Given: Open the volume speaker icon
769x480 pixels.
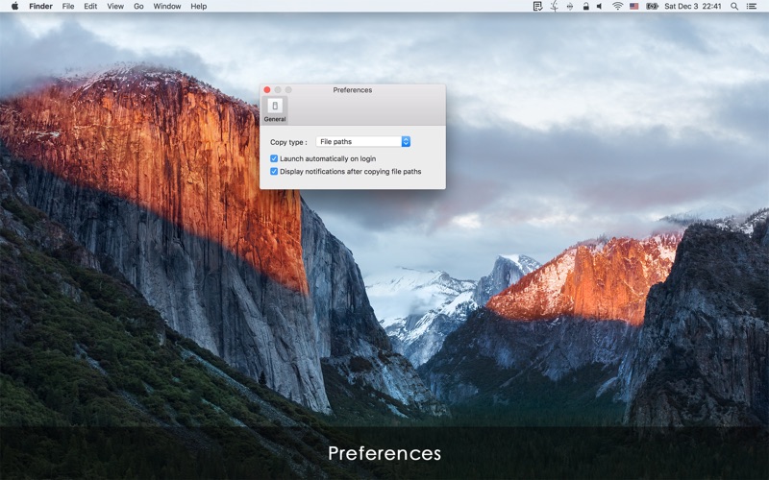Looking at the screenshot, I should coord(600,6).
